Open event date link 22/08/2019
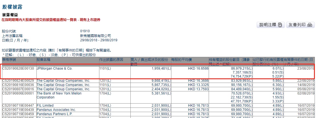The height and width of the screenshot is (118, 318). 306,81
